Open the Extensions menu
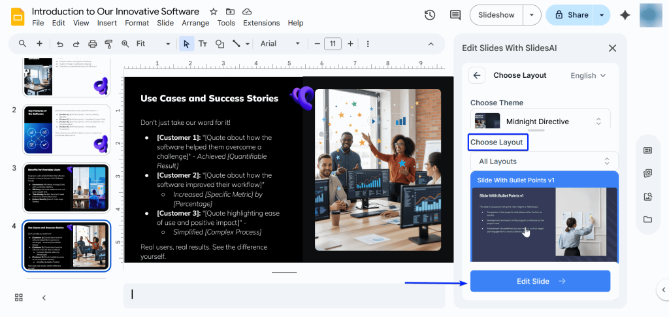669x317 pixels. tap(261, 23)
